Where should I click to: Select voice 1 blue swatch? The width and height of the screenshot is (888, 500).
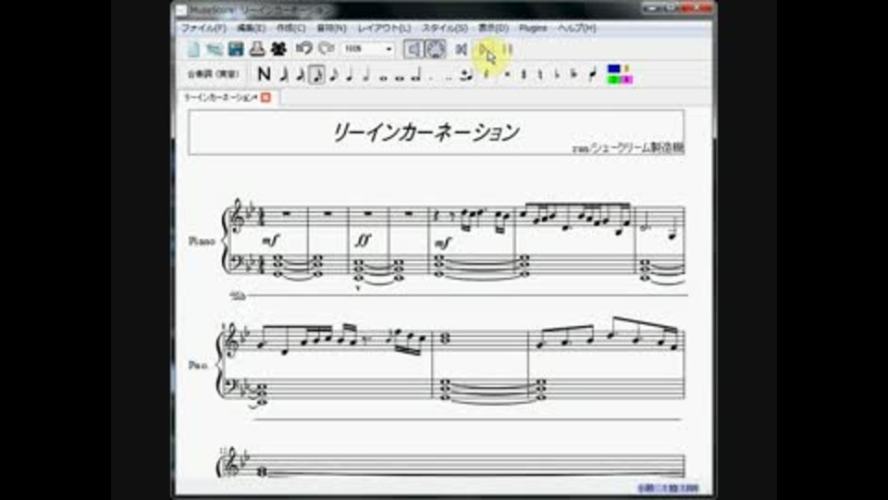(614, 69)
